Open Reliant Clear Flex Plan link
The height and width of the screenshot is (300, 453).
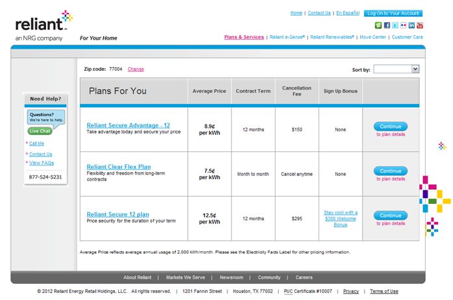pyautogui.click(x=119, y=167)
